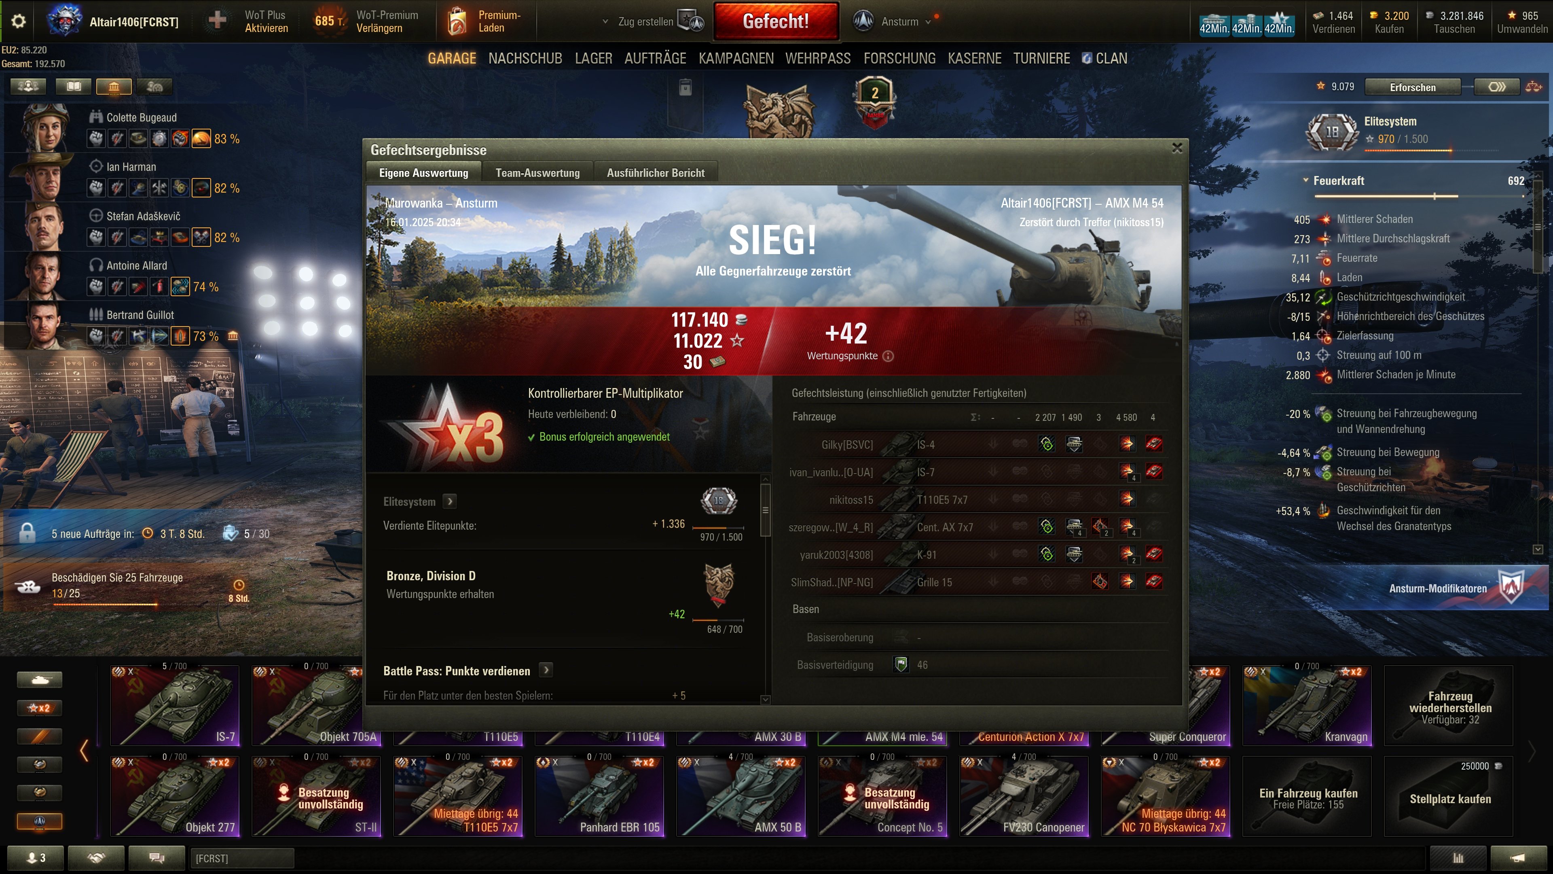
Task: Click the vehicle comparison scales icon
Action: coord(1534,87)
